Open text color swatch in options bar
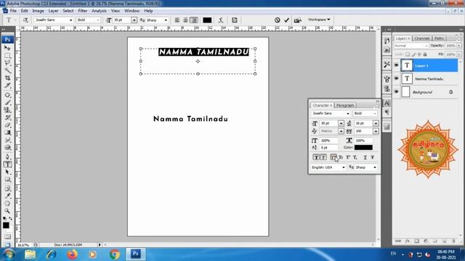The image size is (465, 261). pyautogui.click(x=207, y=20)
